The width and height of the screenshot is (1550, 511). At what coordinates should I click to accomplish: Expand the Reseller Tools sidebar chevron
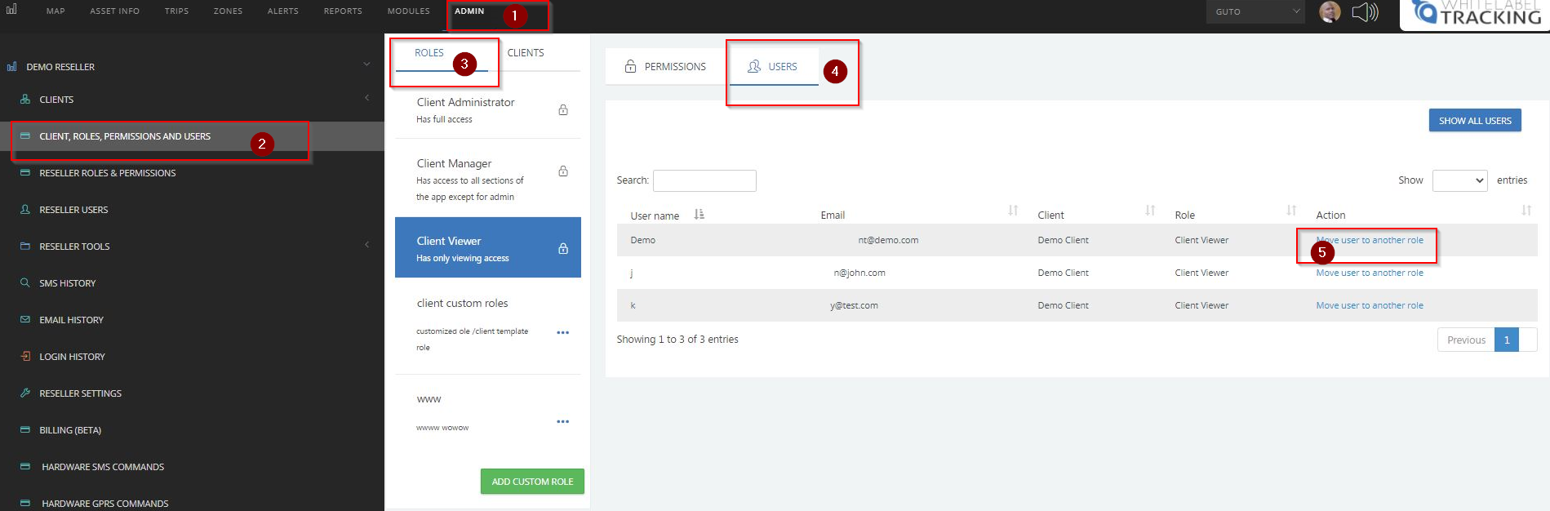pos(366,245)
